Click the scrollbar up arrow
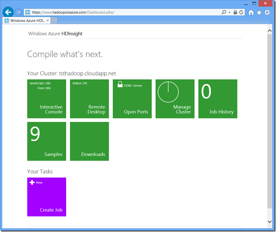The height and width of the screenshot is (232, 276). coord(270,31)
